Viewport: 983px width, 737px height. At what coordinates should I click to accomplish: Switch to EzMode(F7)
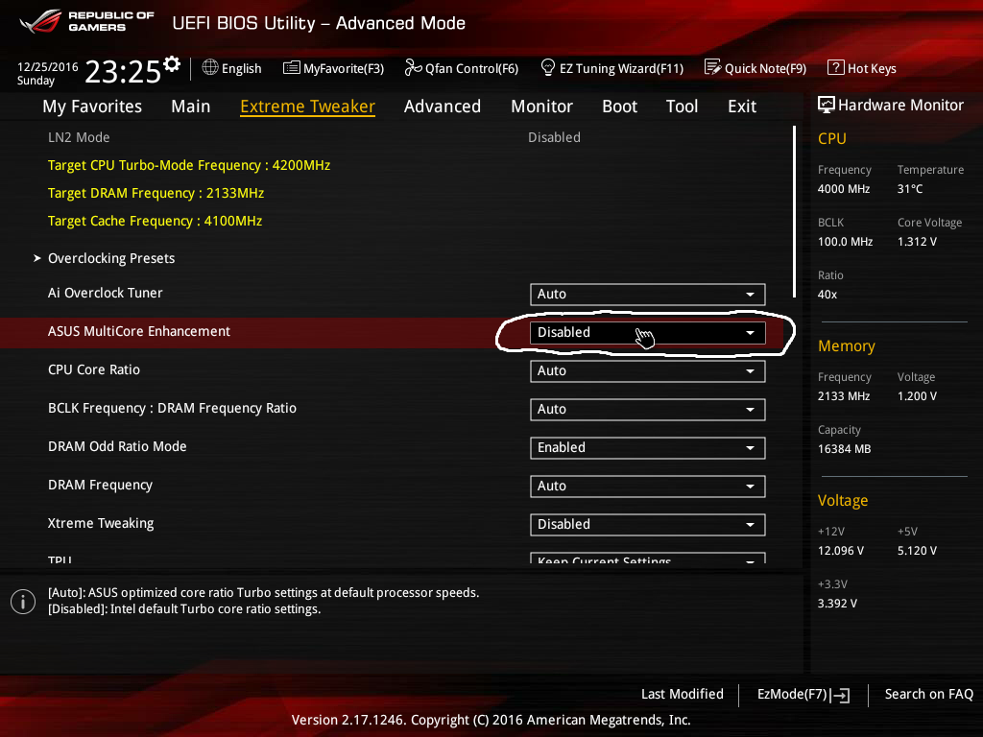(x=803, y=695)
